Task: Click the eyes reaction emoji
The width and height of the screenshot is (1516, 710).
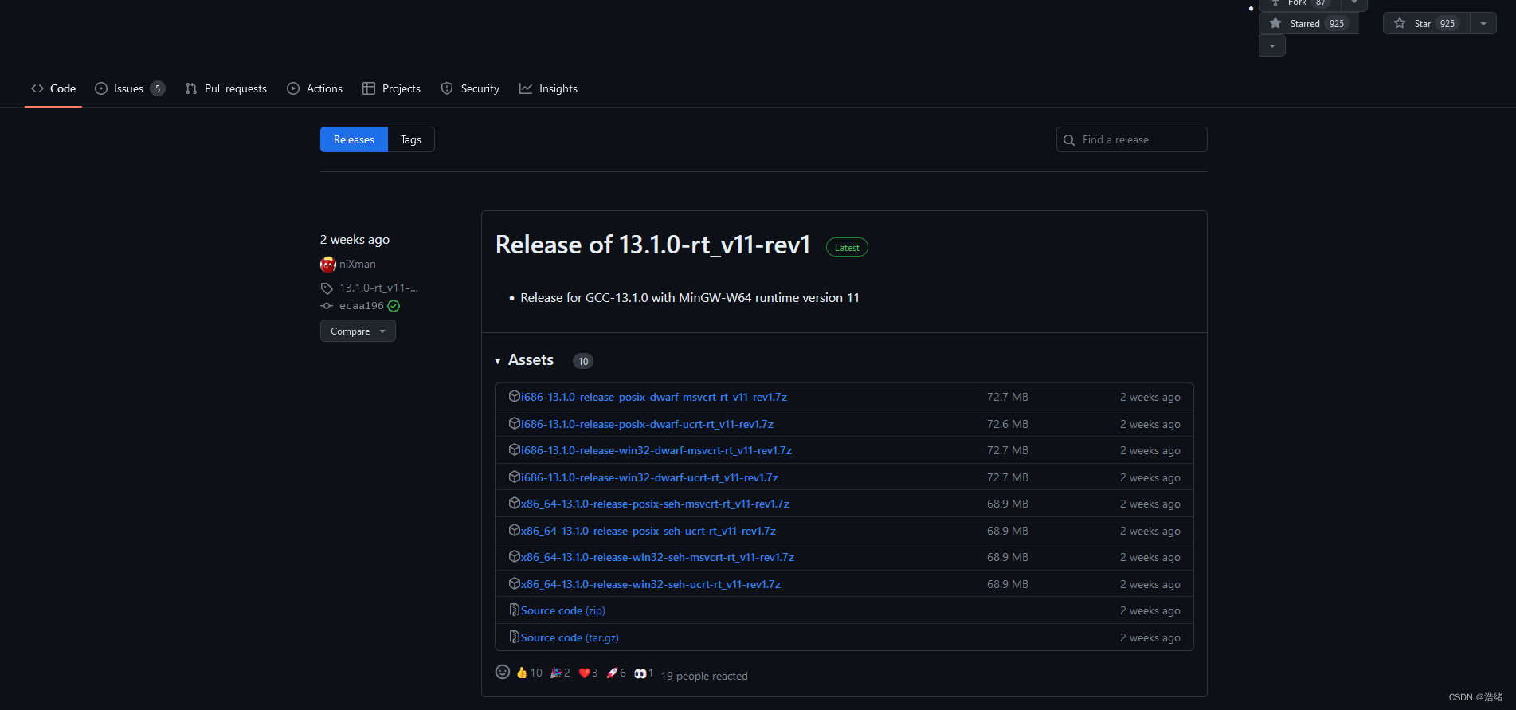Action: [x=640, y=673]
